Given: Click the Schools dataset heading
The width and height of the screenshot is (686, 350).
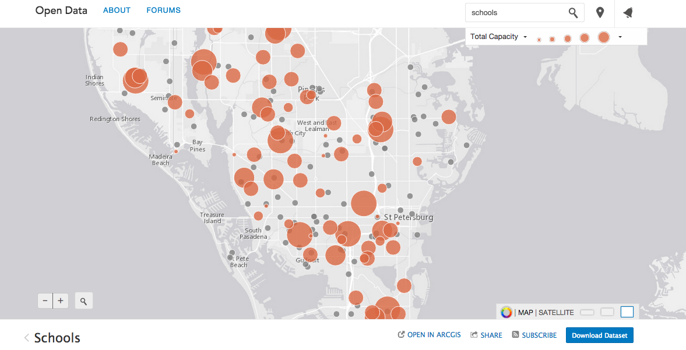Looking at the screenshot, I should [x=57, y=337].
